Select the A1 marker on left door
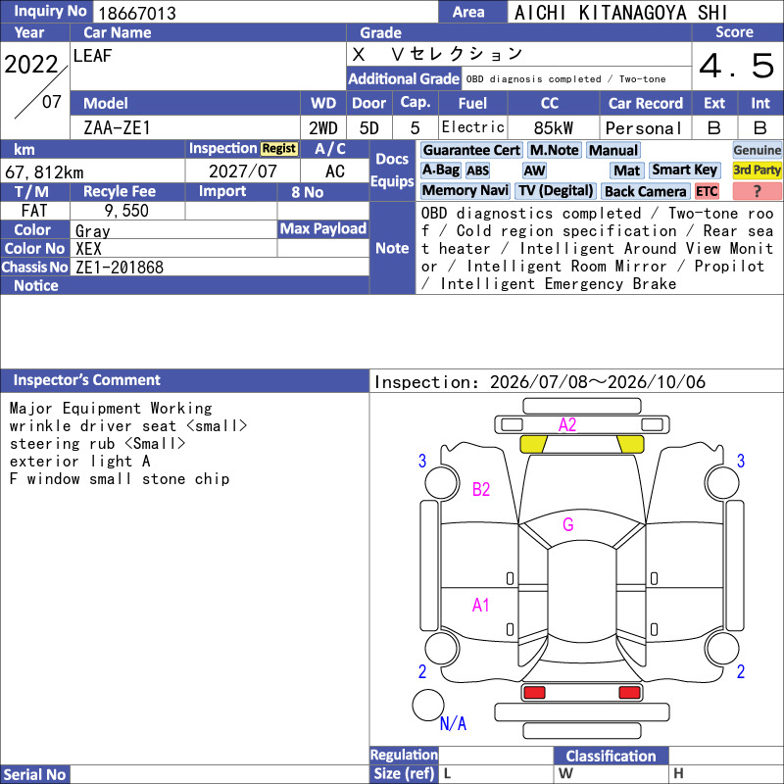Image resolution: width=784 pixels, height=784 pixels. pos(480,606)
